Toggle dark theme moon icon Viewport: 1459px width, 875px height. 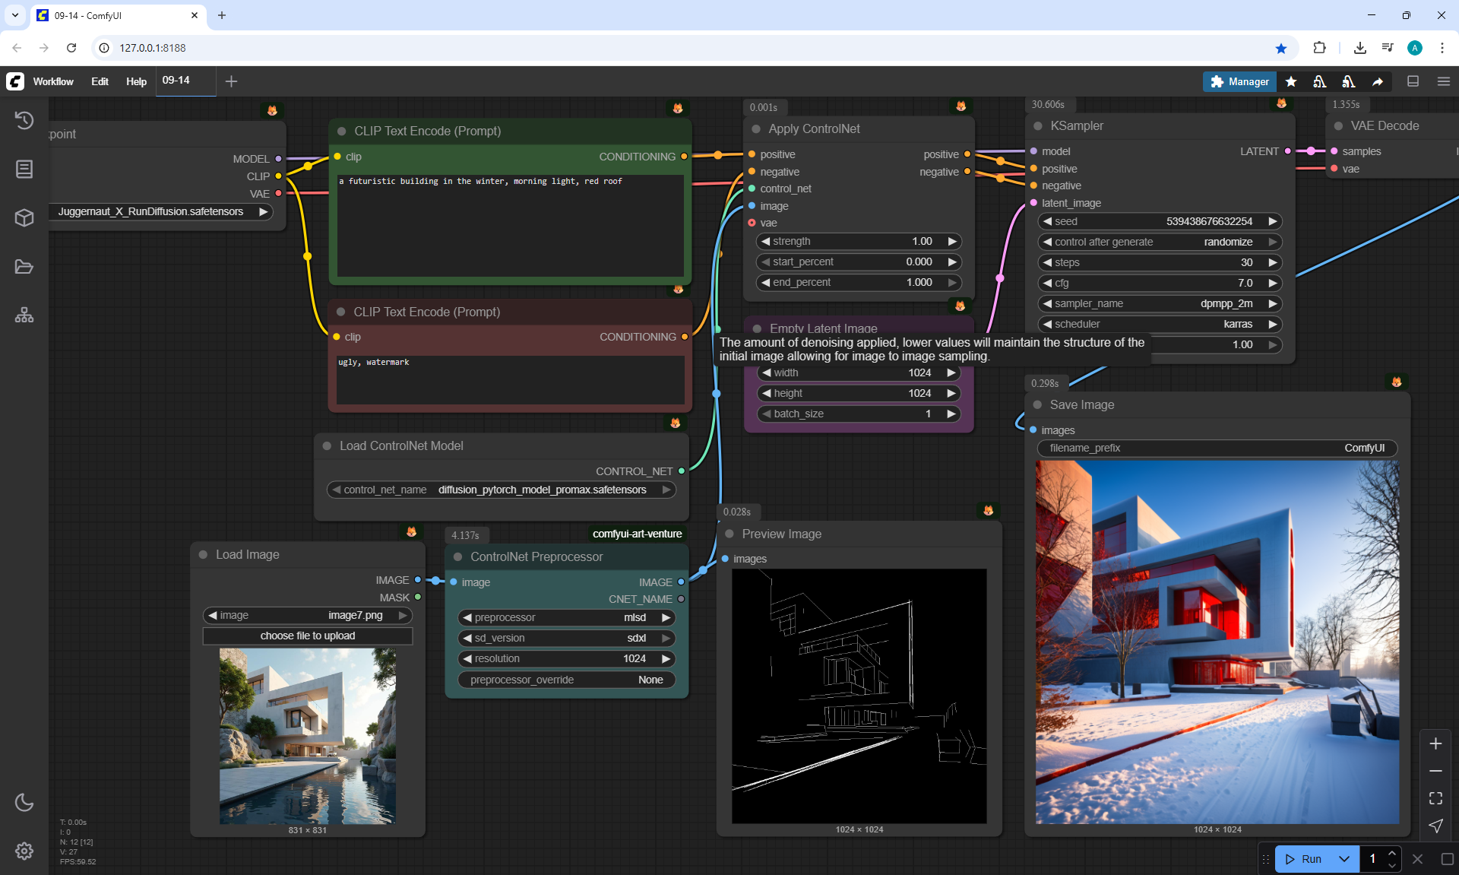click(x=24, y=802)
